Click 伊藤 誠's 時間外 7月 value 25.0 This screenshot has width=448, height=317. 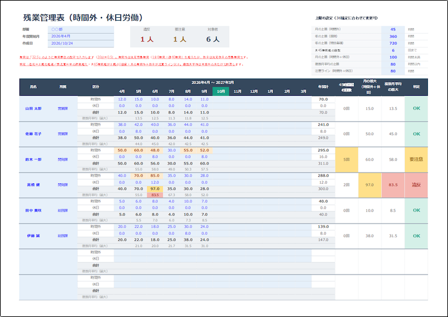point(172,227)
